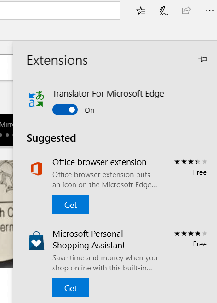This screenshot has height=303, width=217.
Task: Open the Favorites hub star icon
Action: coord(141,11)
